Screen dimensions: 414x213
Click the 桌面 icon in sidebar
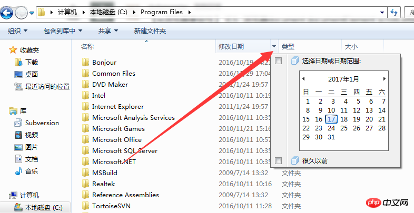pyautogui.click(x=18, y=75)
